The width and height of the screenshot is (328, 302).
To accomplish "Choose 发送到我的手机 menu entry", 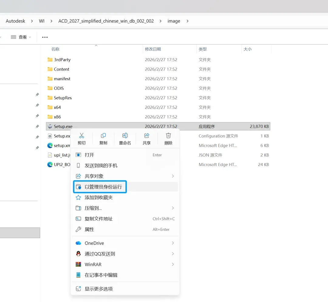I will [x=125, y=165].
